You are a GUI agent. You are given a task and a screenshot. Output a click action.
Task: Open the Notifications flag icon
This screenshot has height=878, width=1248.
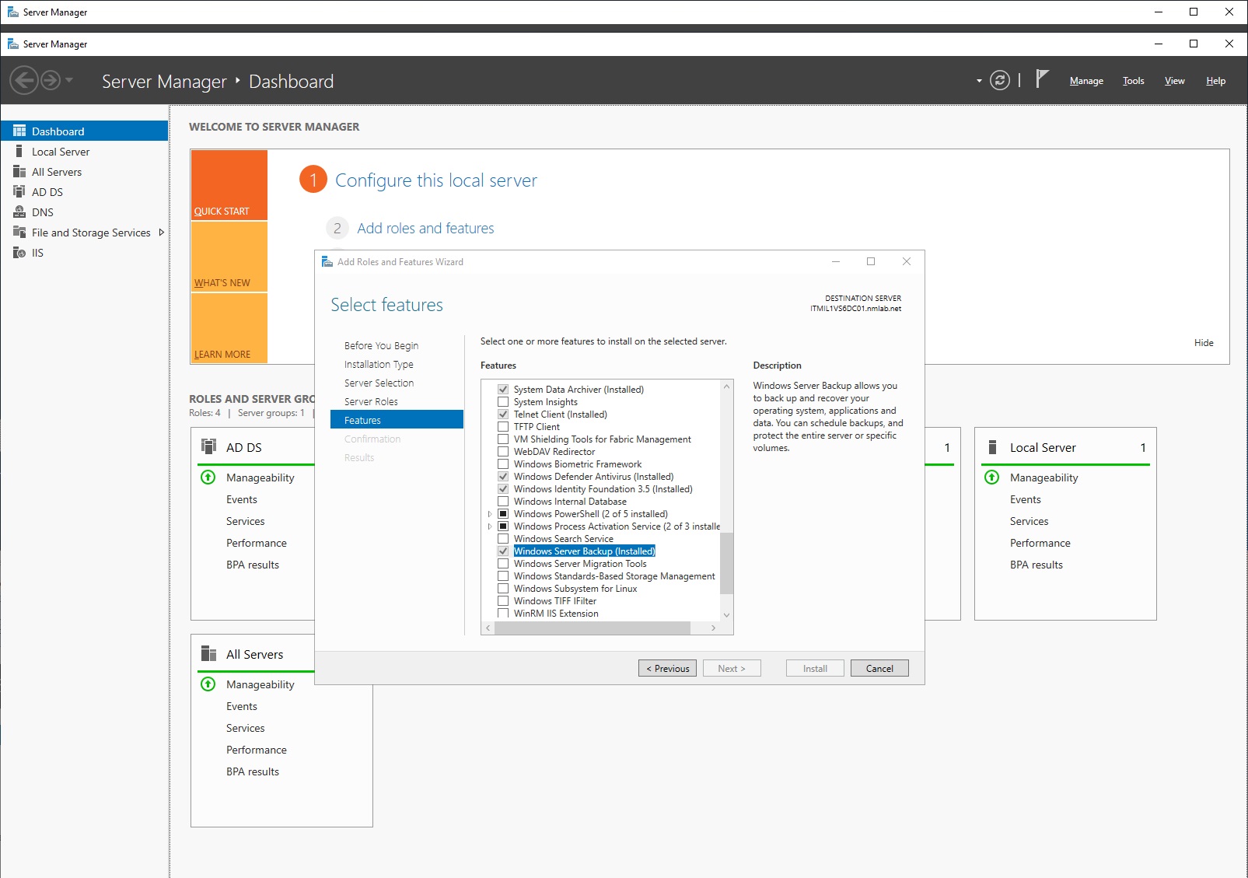tap(1043, 79)
